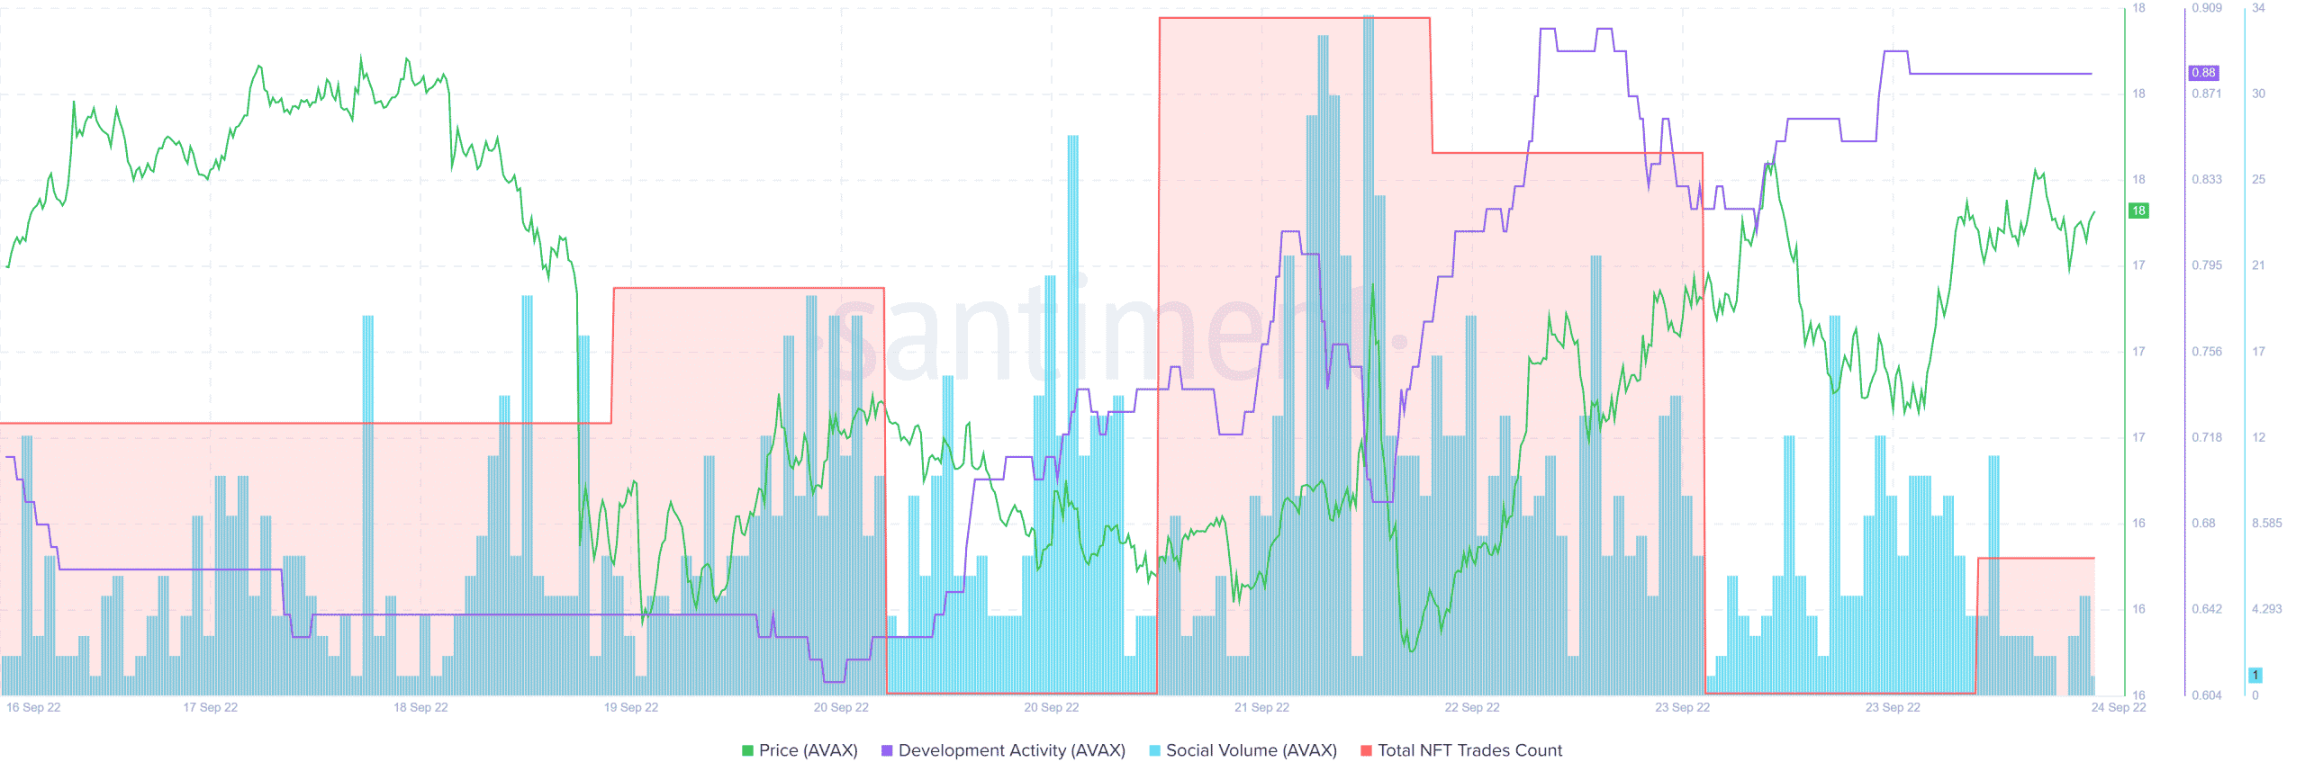Image resolution: width=2305 pixels, height=780 pixels.
Task: Select the 19 Sep 22 date label
Action: 631,707
